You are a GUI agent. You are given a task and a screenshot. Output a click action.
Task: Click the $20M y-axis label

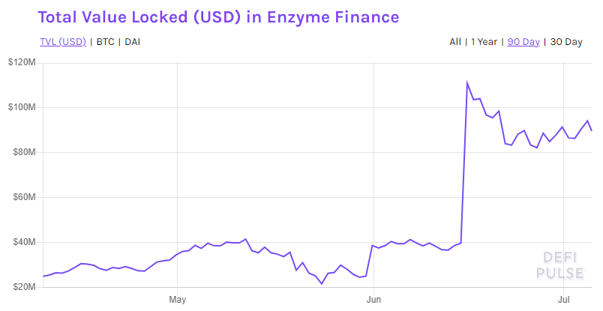pyautogui.click(x=22, y=287)
